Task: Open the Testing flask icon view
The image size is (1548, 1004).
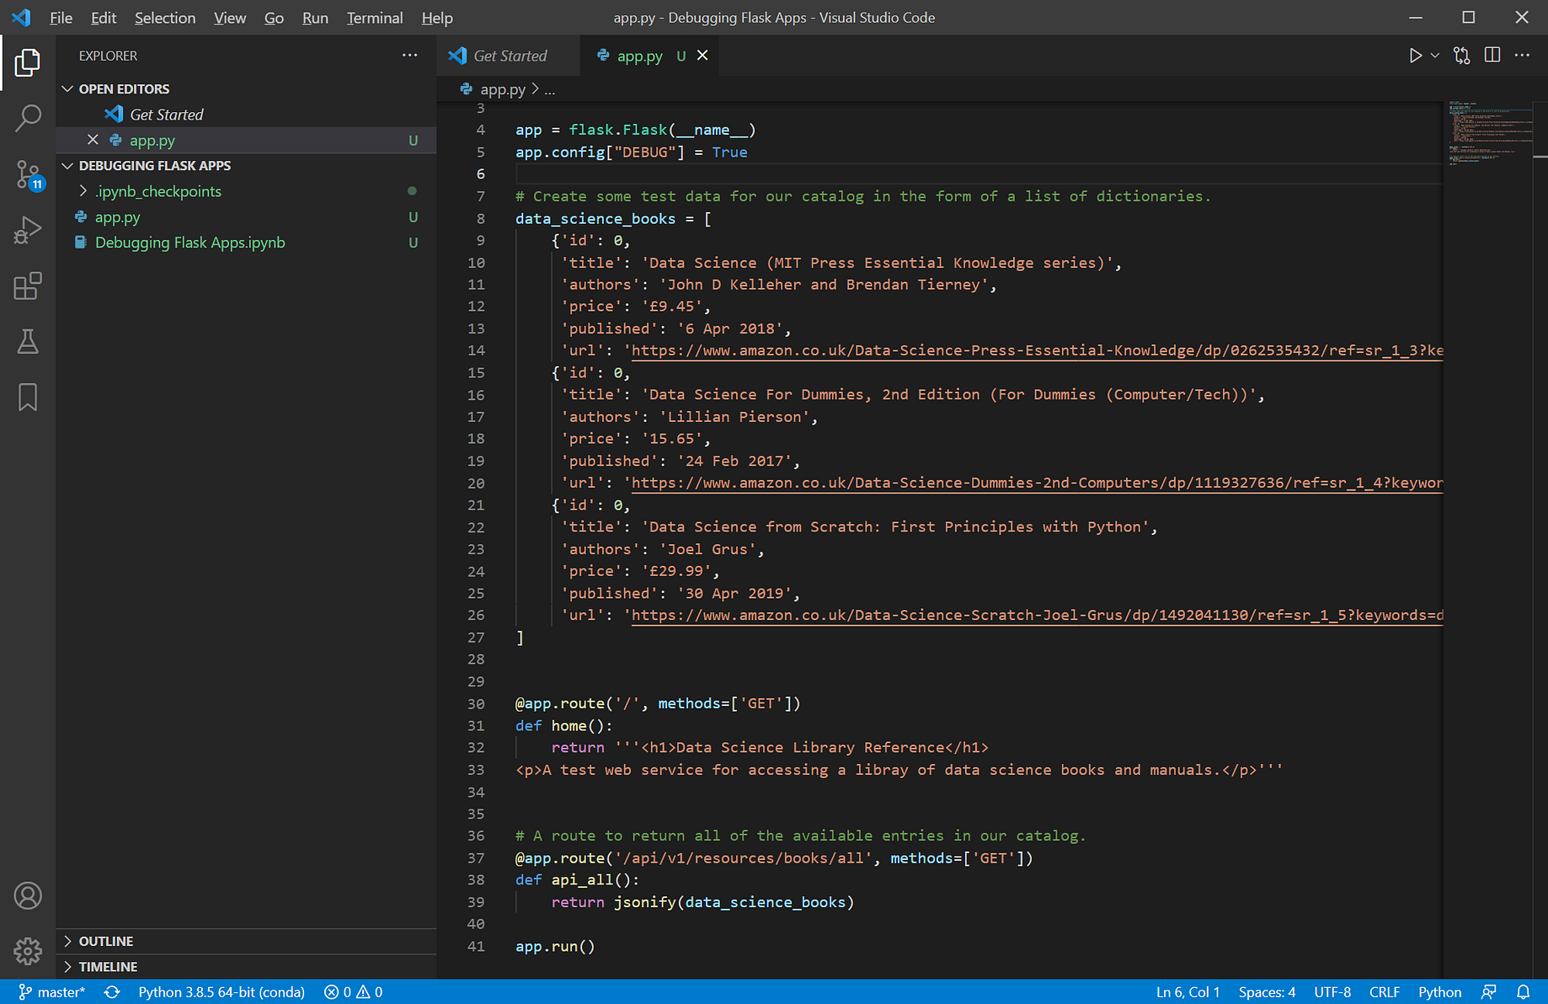Action: (x=28, y=342)
